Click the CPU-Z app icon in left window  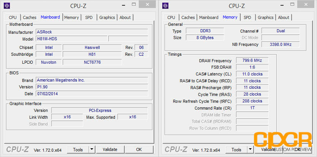tap(7, 6)
